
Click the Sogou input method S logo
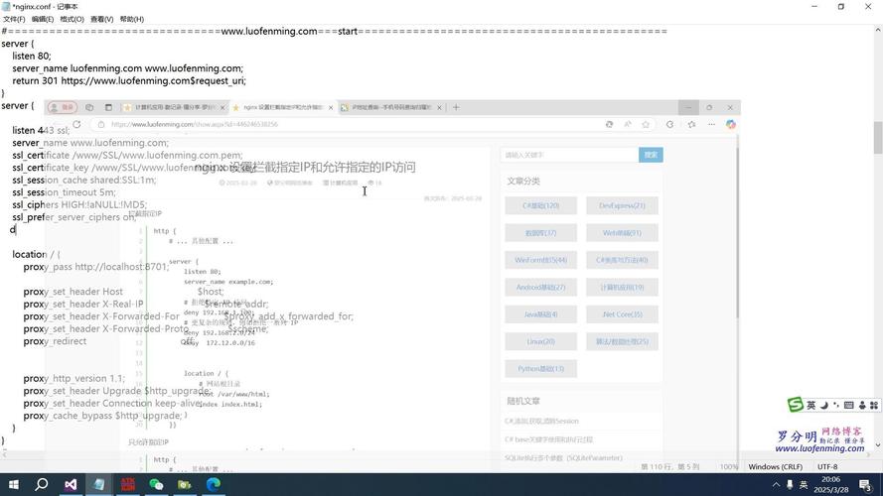click(x=796, y=405)
